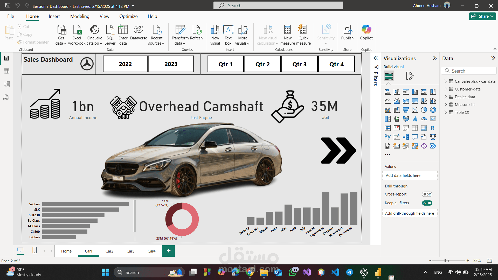Open OneLake catalog
Image resolution: width=498 pixels, height=280 pixels.
pos(95,35)
